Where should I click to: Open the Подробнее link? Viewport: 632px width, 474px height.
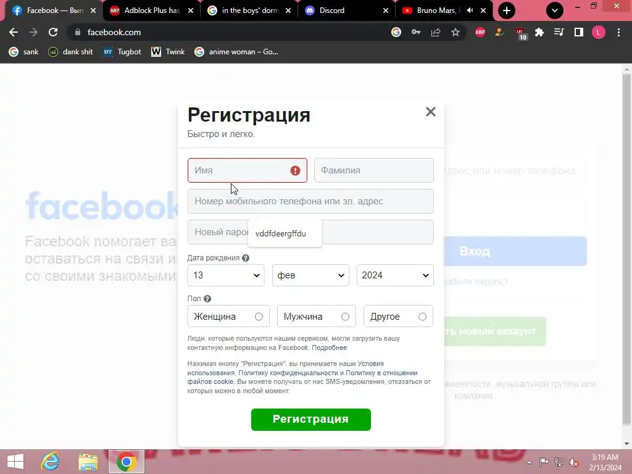tap(329, 348)
